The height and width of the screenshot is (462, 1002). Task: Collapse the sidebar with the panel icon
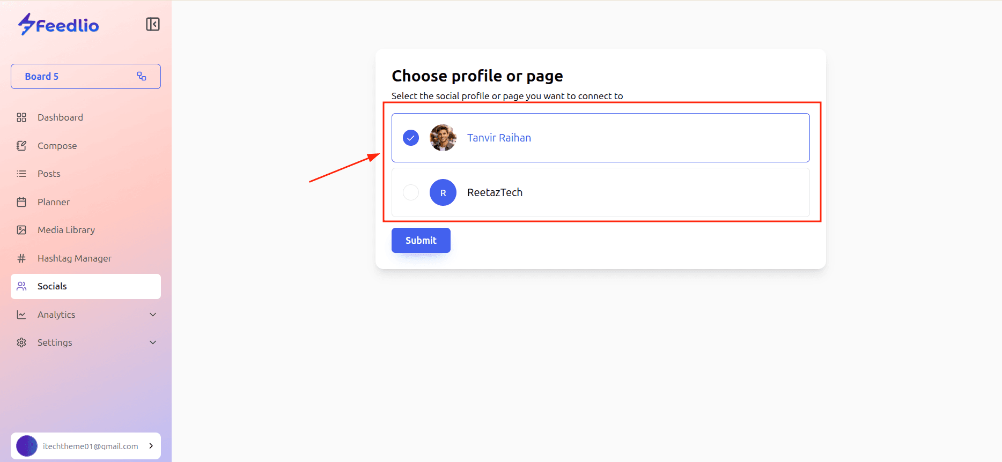(x=153, y=24)
